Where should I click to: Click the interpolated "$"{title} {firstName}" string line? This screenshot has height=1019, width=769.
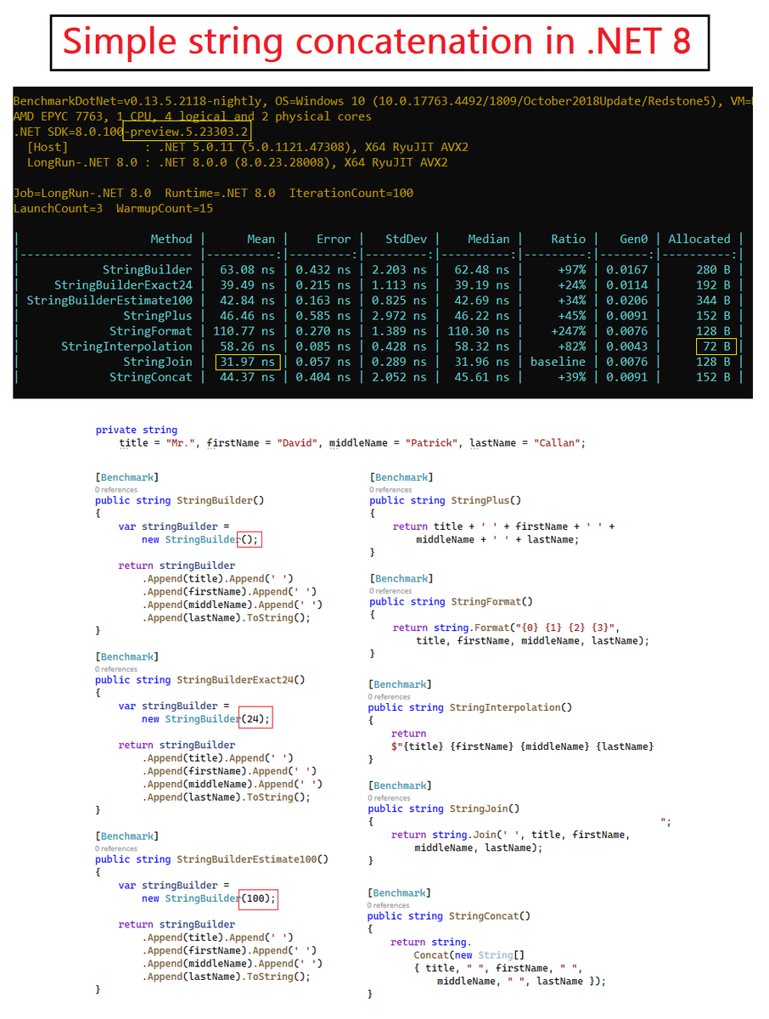[523, 746]
